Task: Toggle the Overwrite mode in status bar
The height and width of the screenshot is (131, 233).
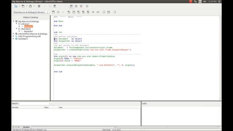Action: coord(106,130)
